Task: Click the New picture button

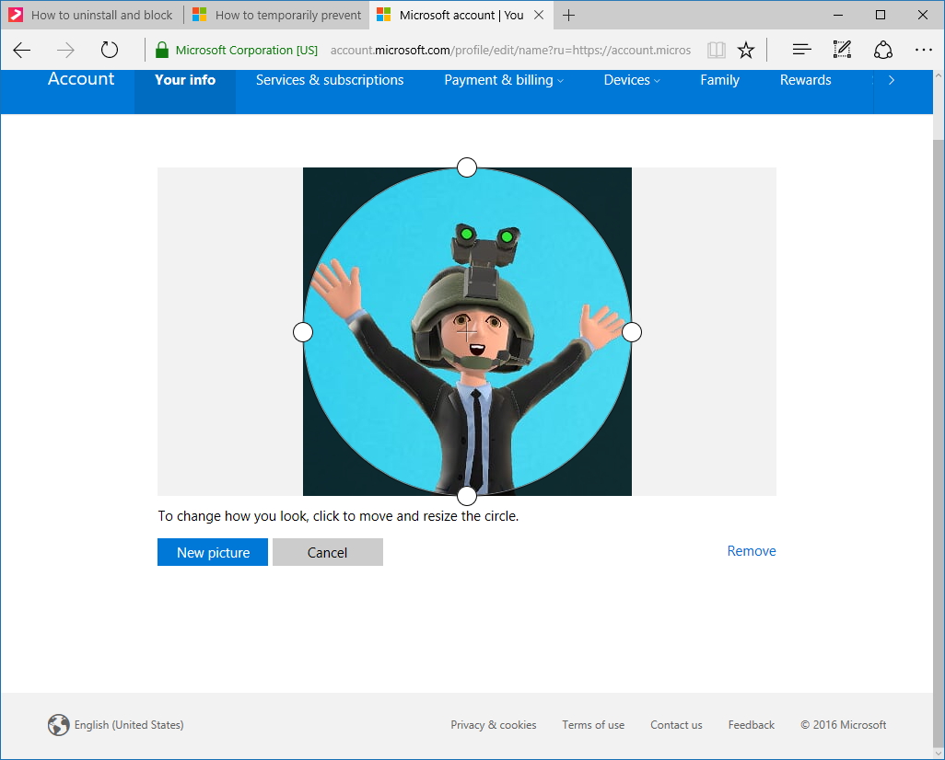Action: coord(212,552)
